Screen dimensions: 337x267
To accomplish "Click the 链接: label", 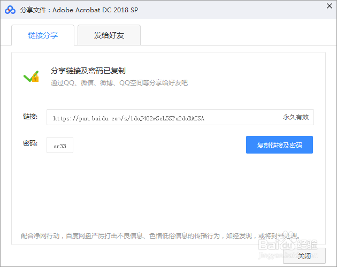I will pyautogui.click(x=30, y=117).
